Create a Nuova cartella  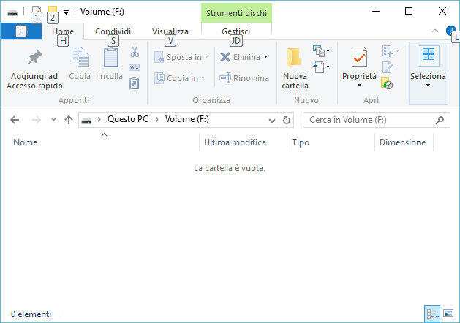coord(295,68)
